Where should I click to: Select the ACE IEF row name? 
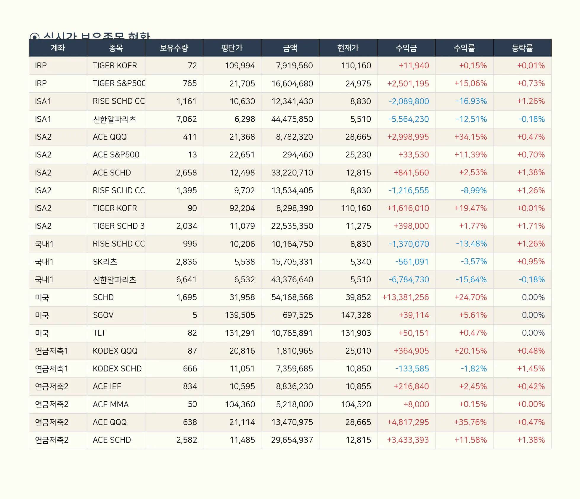pyautogui.click(x=107, y=387)
